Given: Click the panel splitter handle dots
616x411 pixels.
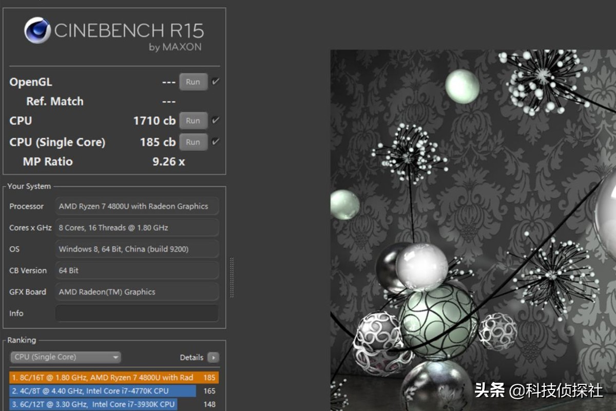Looking at the screenshot, I should pos(232,277).
